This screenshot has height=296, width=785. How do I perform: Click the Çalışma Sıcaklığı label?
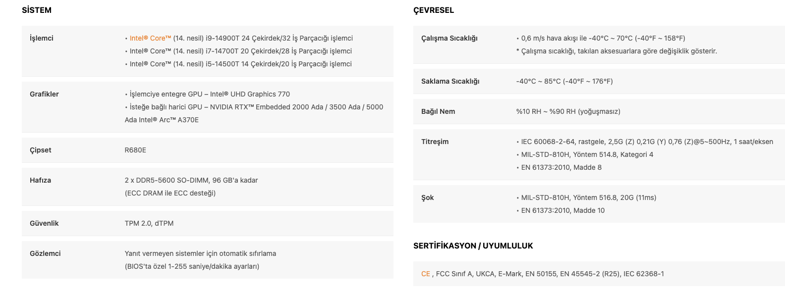pos(449,38)
